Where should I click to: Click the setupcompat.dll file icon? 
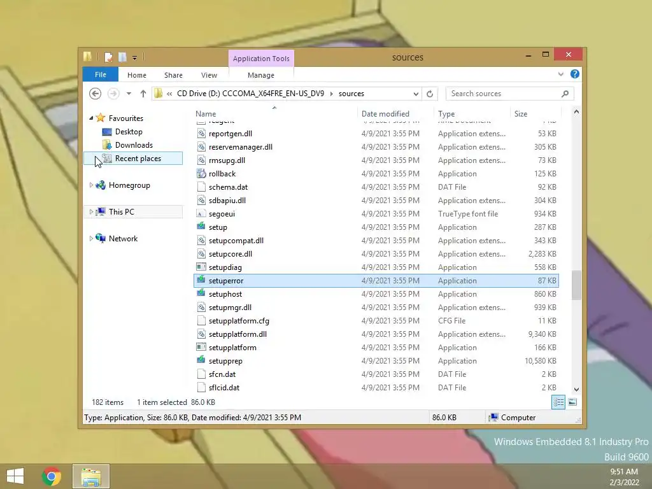pyautogui.click(x=201, y=240)
